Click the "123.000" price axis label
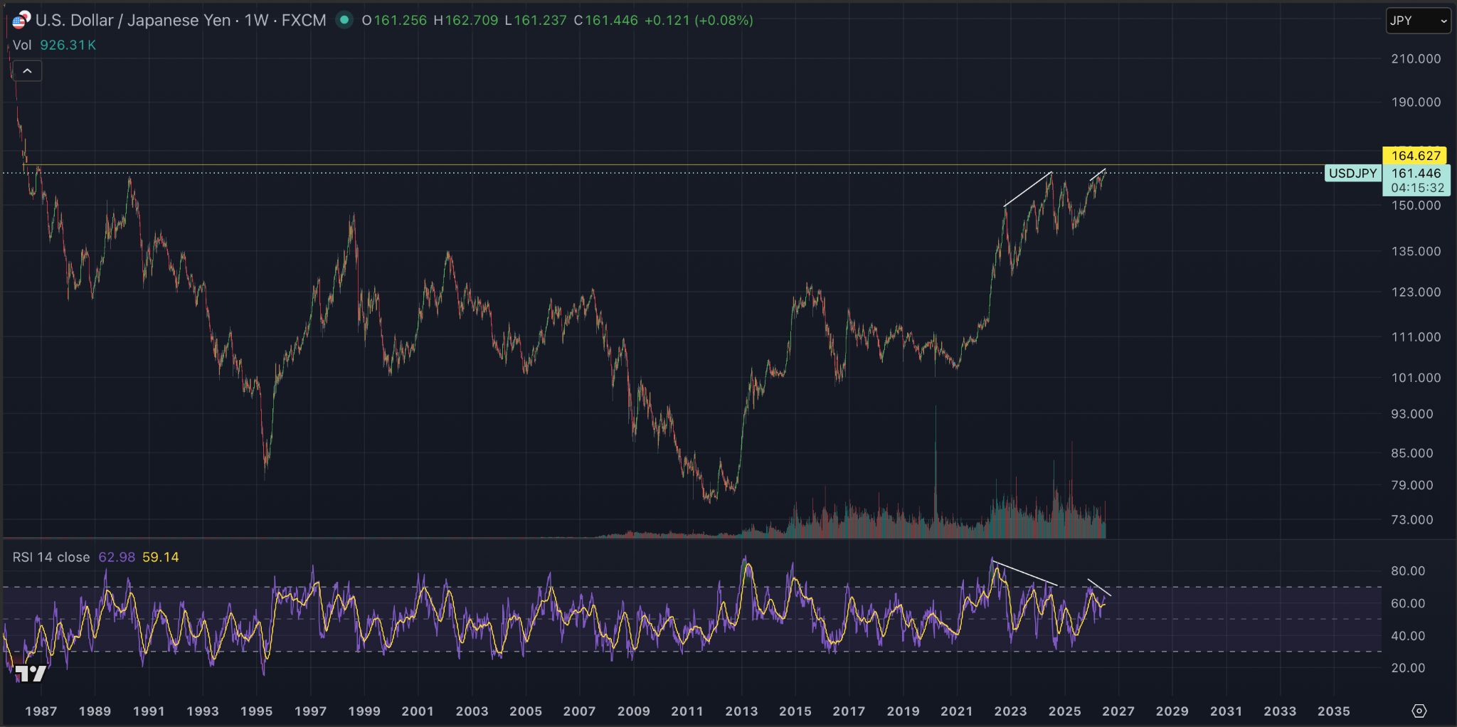Screen dimensions: 1457x727 click(x=1416, y=292)
